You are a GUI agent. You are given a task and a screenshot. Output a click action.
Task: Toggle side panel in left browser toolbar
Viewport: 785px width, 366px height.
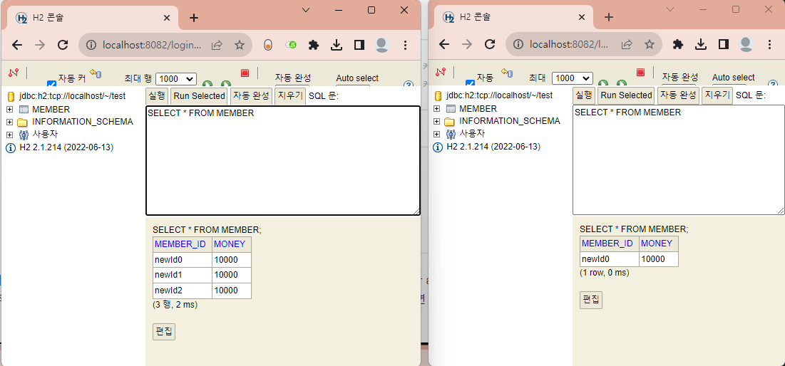coord(359,45)
